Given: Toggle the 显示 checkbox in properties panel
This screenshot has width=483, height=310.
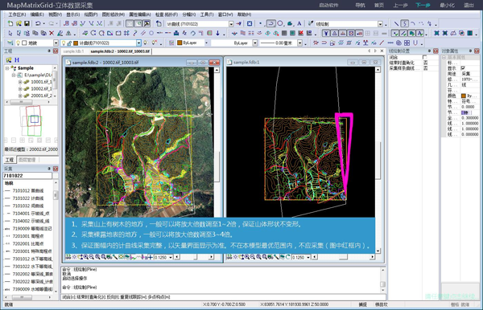Looking at the screenshot, I should [463, 68].
